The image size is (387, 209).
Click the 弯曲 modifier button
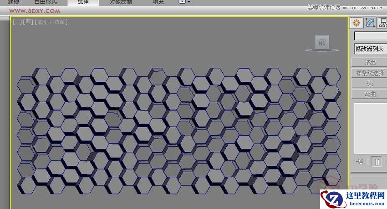tap(370, 94)
